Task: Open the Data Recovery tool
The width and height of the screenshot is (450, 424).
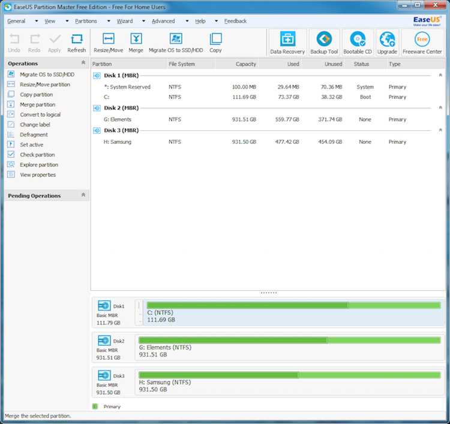Action: 287,43
